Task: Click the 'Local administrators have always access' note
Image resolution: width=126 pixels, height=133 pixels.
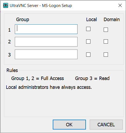Action: coord(49,87)
